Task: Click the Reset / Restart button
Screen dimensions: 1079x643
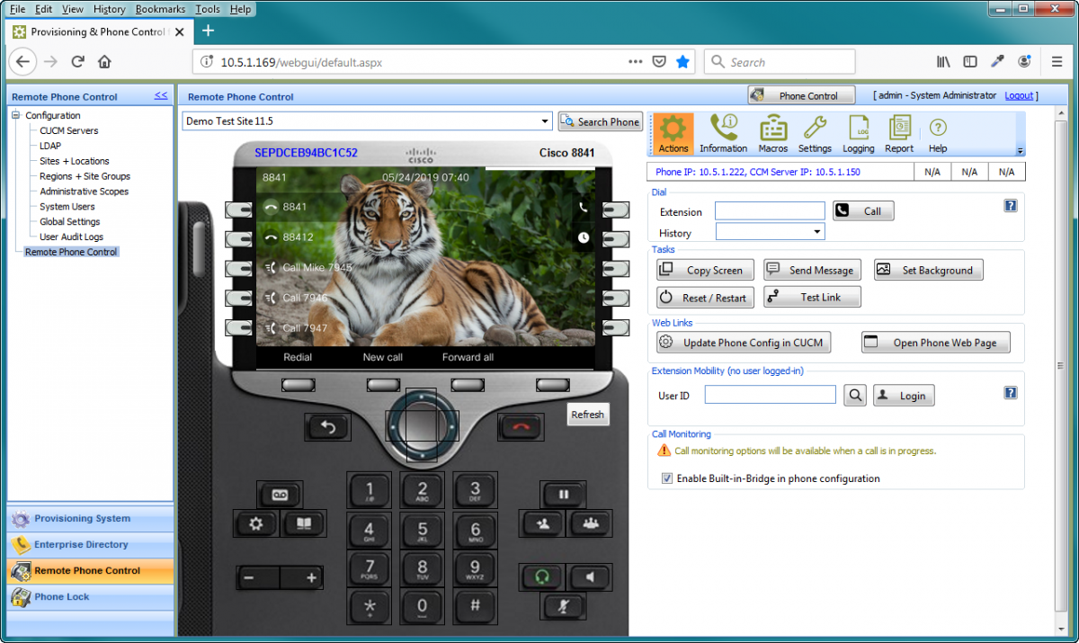Action: point(704,296)
